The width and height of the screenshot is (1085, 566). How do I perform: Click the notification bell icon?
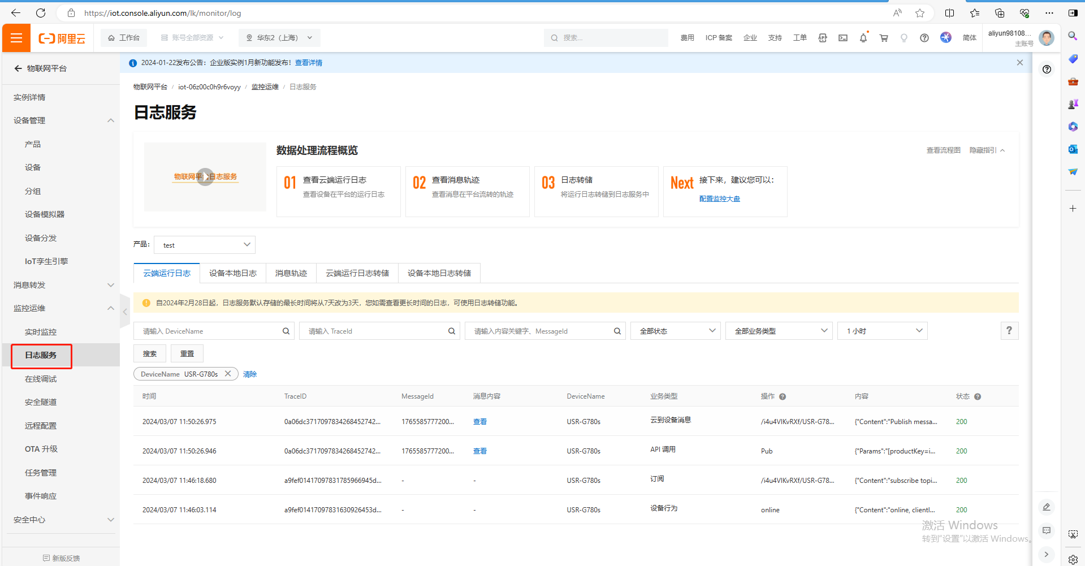(863, 38)
